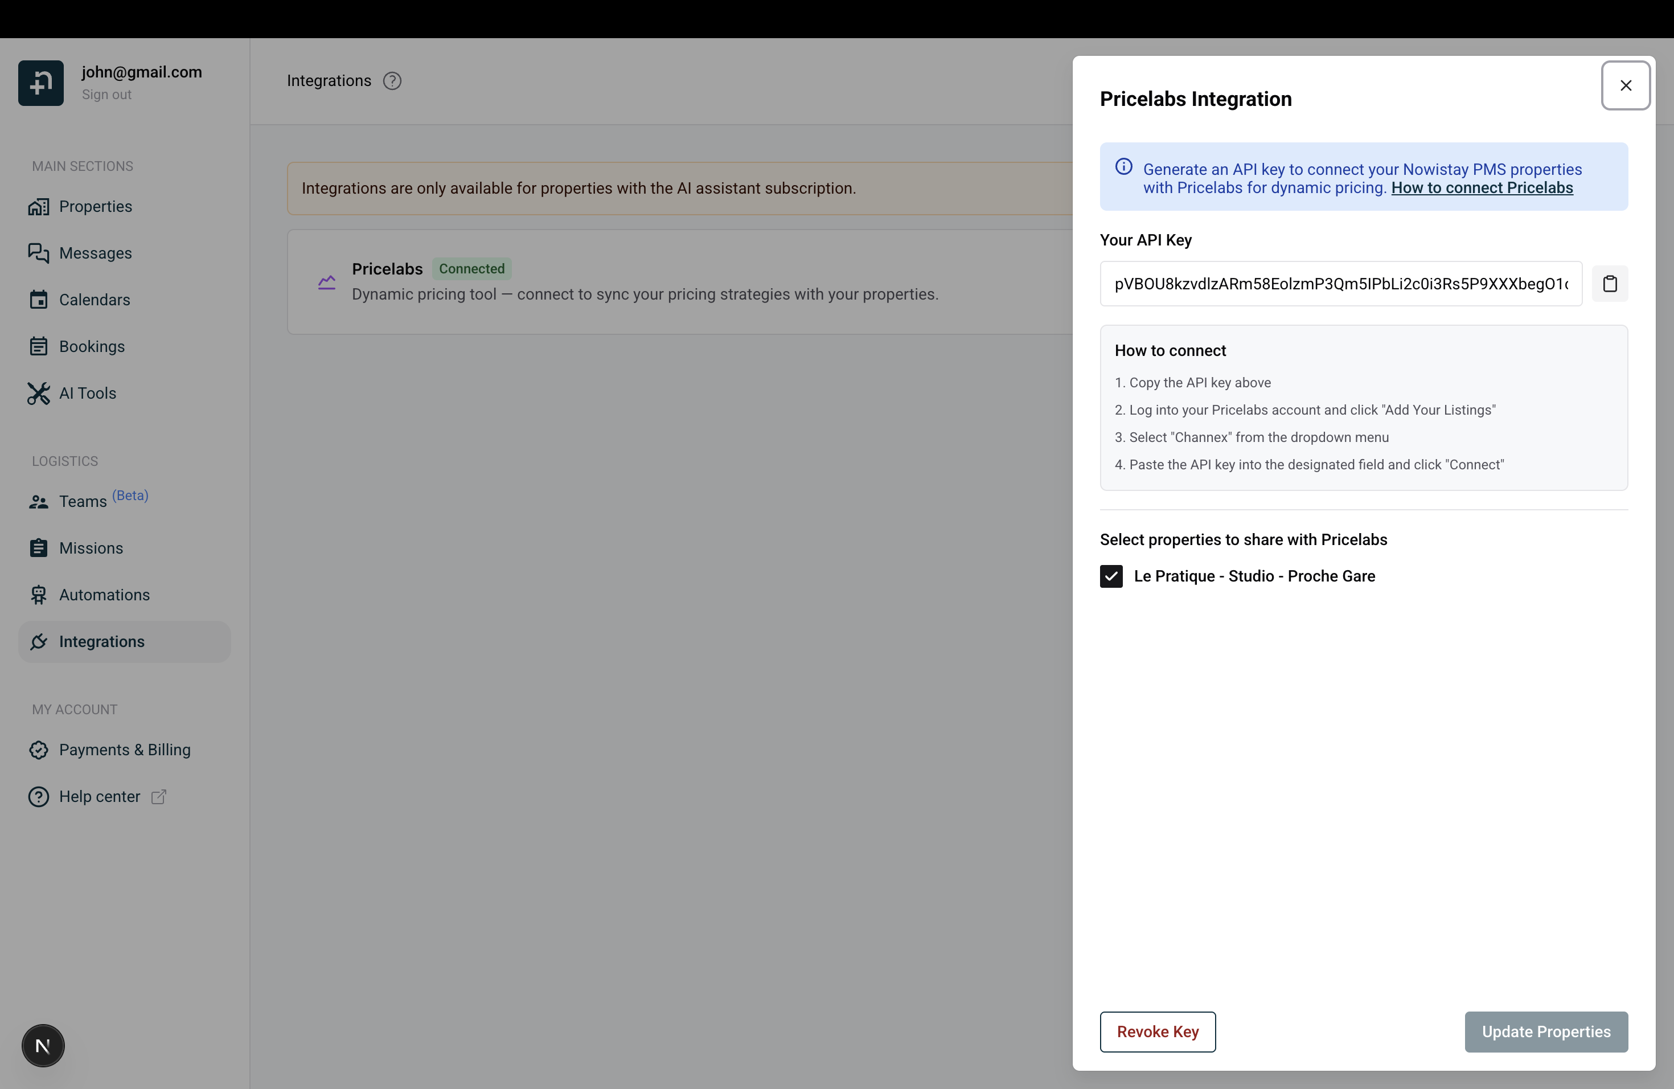The height and width of the screenshot is (1089, 1674).
Task: Click the info icon in blue banner
Action: click(1124, 167)
